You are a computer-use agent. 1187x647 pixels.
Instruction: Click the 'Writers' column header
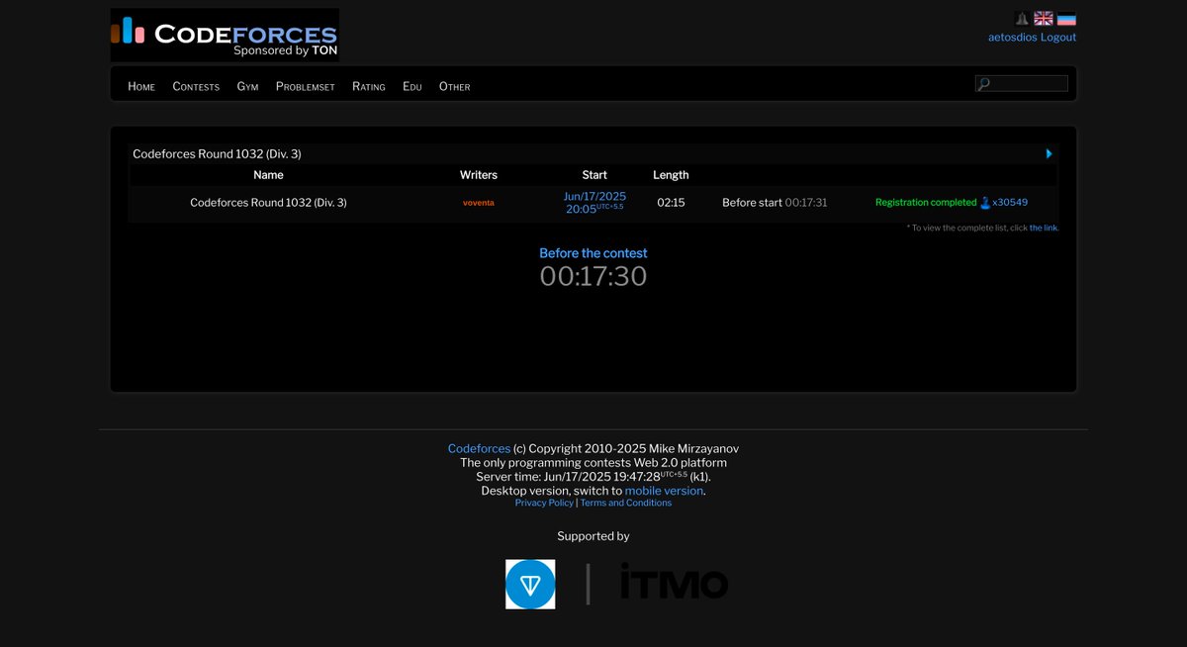479,175
